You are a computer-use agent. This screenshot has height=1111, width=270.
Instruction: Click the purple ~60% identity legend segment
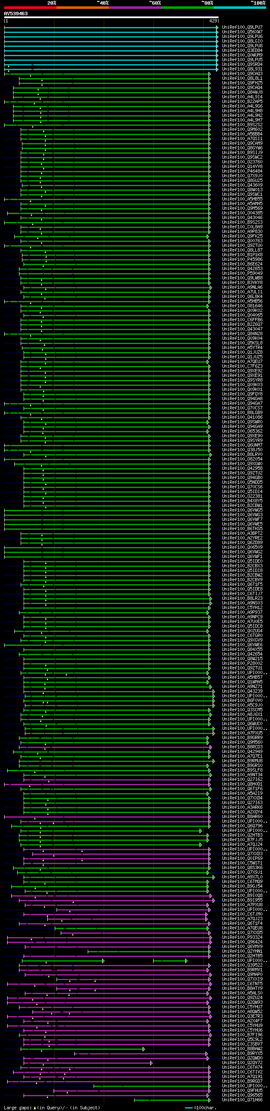pos(135,7)
